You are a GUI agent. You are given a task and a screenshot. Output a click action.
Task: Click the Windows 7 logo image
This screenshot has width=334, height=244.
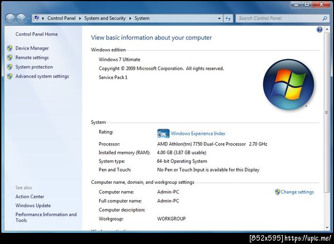[x=288, y=84]
